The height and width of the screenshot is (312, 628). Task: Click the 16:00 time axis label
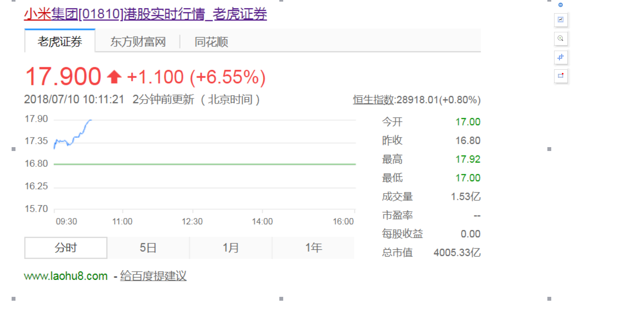(x=343, y=221)
